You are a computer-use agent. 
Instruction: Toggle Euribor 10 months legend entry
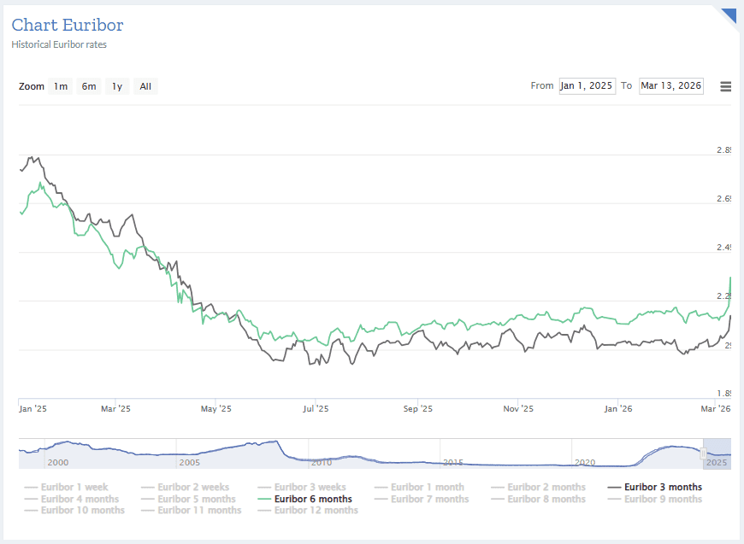[x=82, y=511]
